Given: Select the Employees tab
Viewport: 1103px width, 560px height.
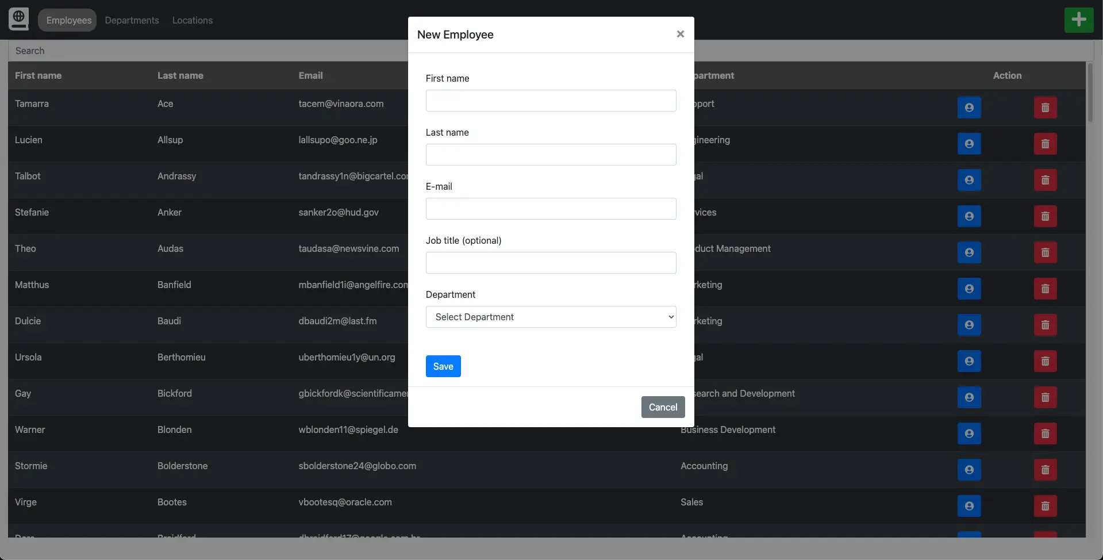Looking at the screenshot, I should point(68,20).
